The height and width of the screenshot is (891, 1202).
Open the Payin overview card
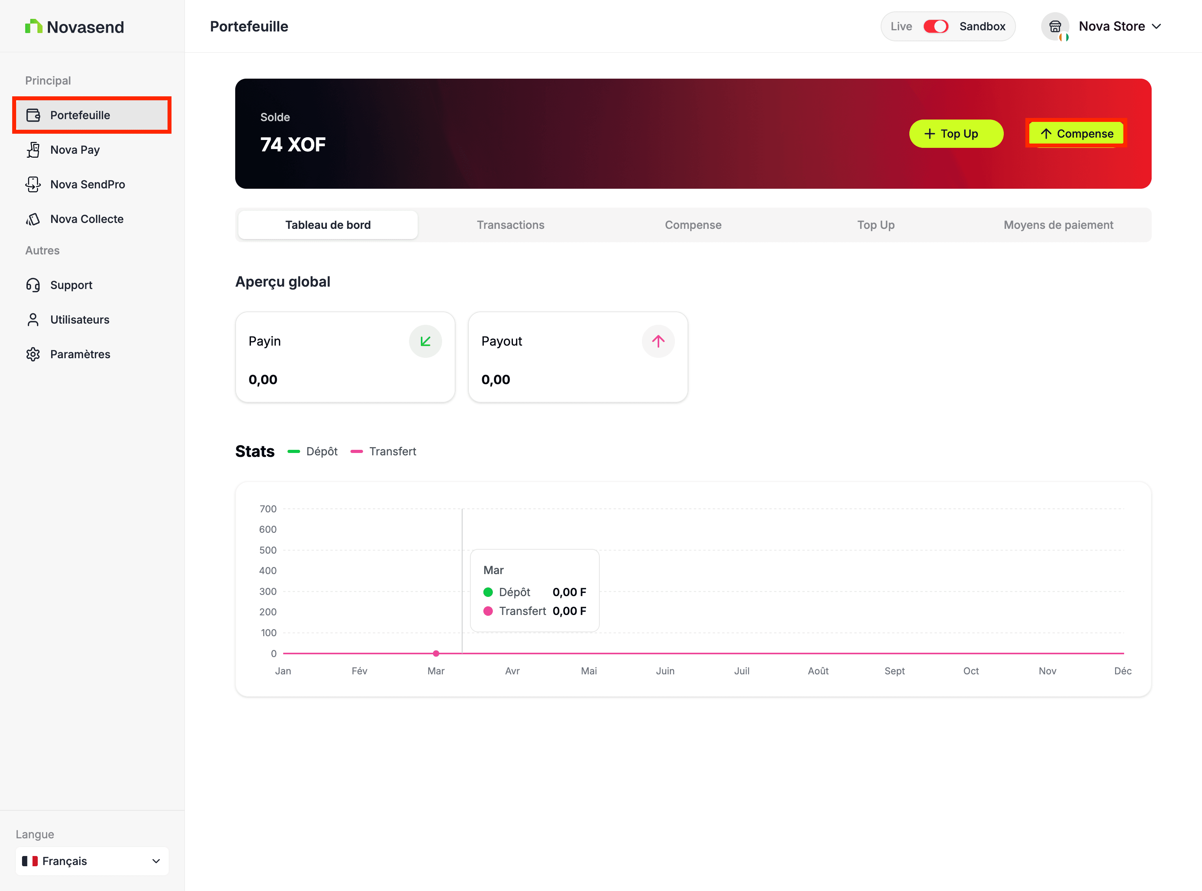pos(345,357)
